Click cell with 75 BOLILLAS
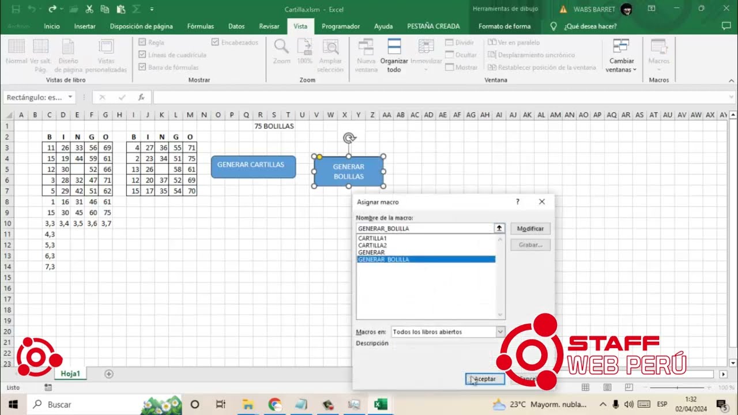The height and width of the screenshot is (415, 738). [274, 126]
